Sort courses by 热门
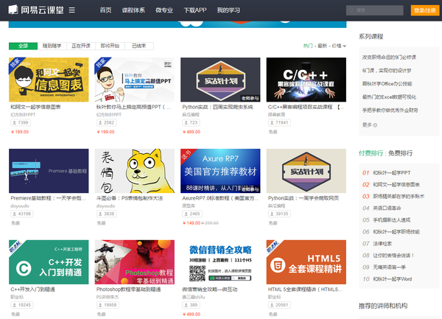442x319 pixels. coord(308,46)
